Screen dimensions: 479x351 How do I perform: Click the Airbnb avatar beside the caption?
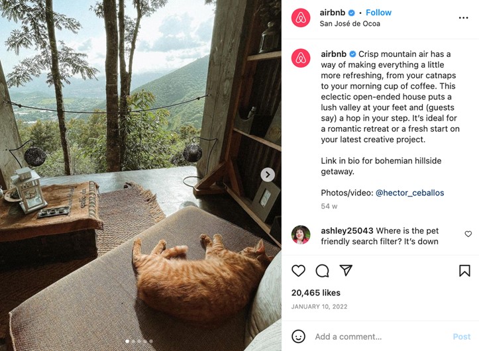(x=301, y=58)
